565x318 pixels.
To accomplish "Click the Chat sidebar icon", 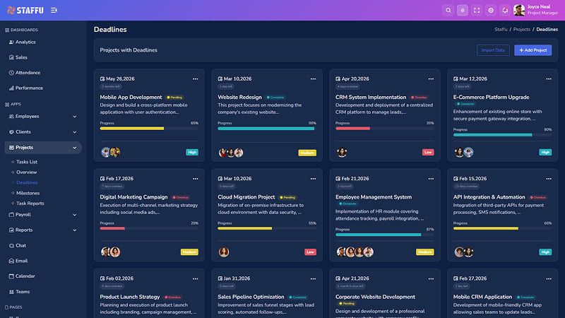I will [x=11, y=245].
